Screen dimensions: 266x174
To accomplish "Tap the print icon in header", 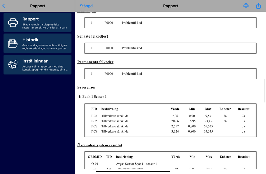I will click(246, 6).
